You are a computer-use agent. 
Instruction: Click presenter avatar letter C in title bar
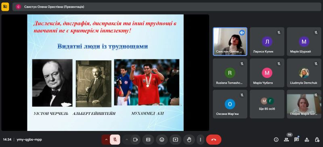pyautogui.click(x=19, y=7)
